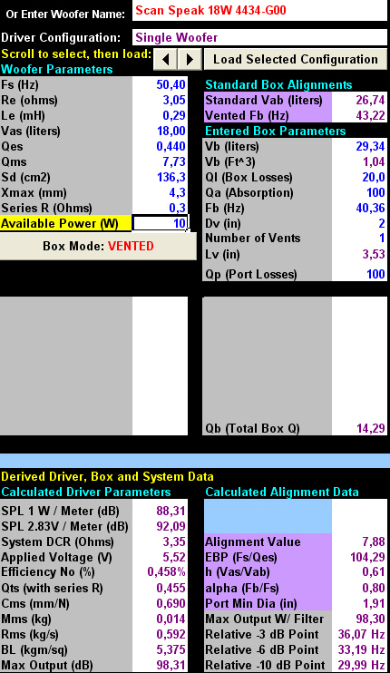Click the SPL 1 W / Meter value 88,31
The image size is (390, 673).
click(171, 511)
